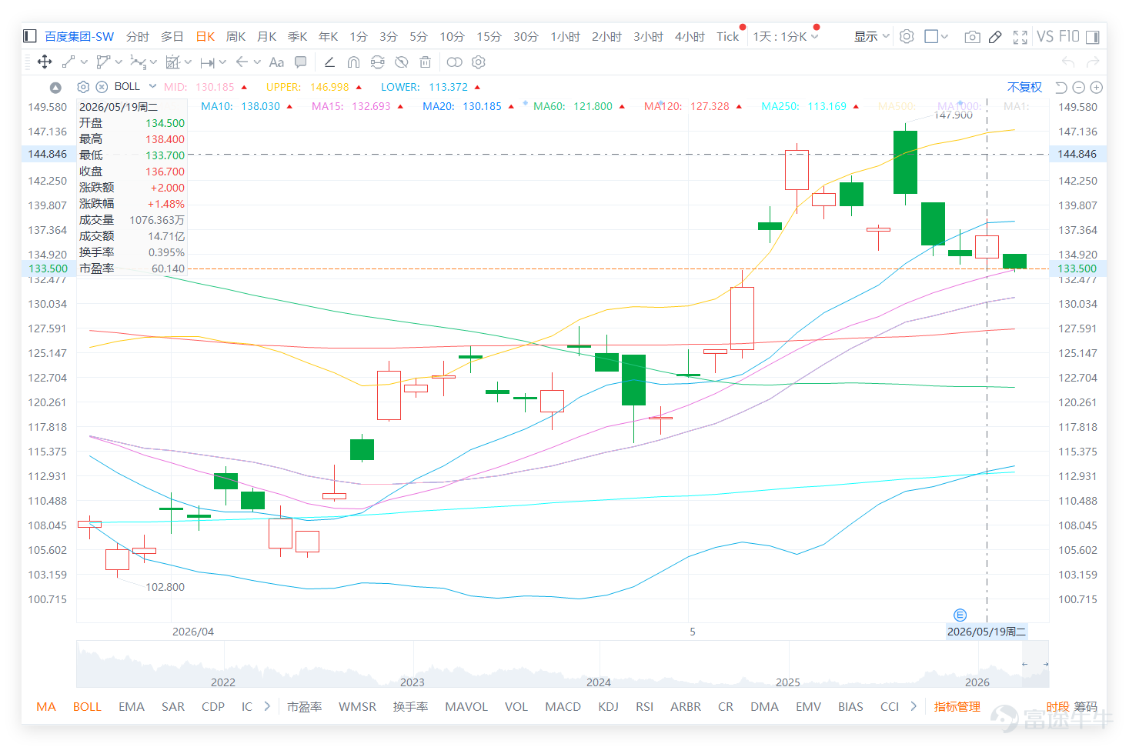Toggle the MACD indicator
This screenshot has width=1129, height=747.
[x=563, y=706]
